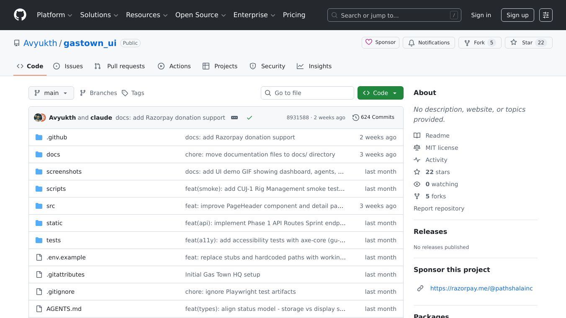Click the GitHub logo icon
This screenshot has height=318, width=566.
click(x=20, y=15)
